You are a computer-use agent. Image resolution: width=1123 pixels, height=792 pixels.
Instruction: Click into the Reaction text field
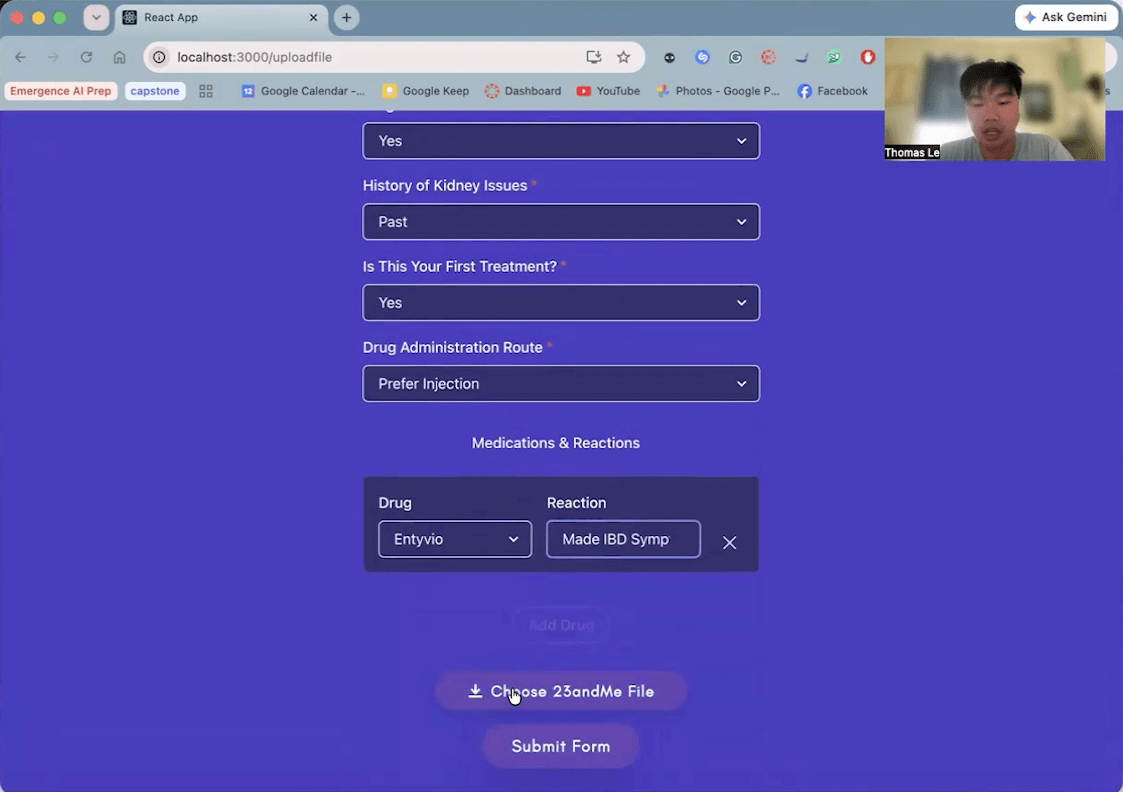click(x=623, y=539)
